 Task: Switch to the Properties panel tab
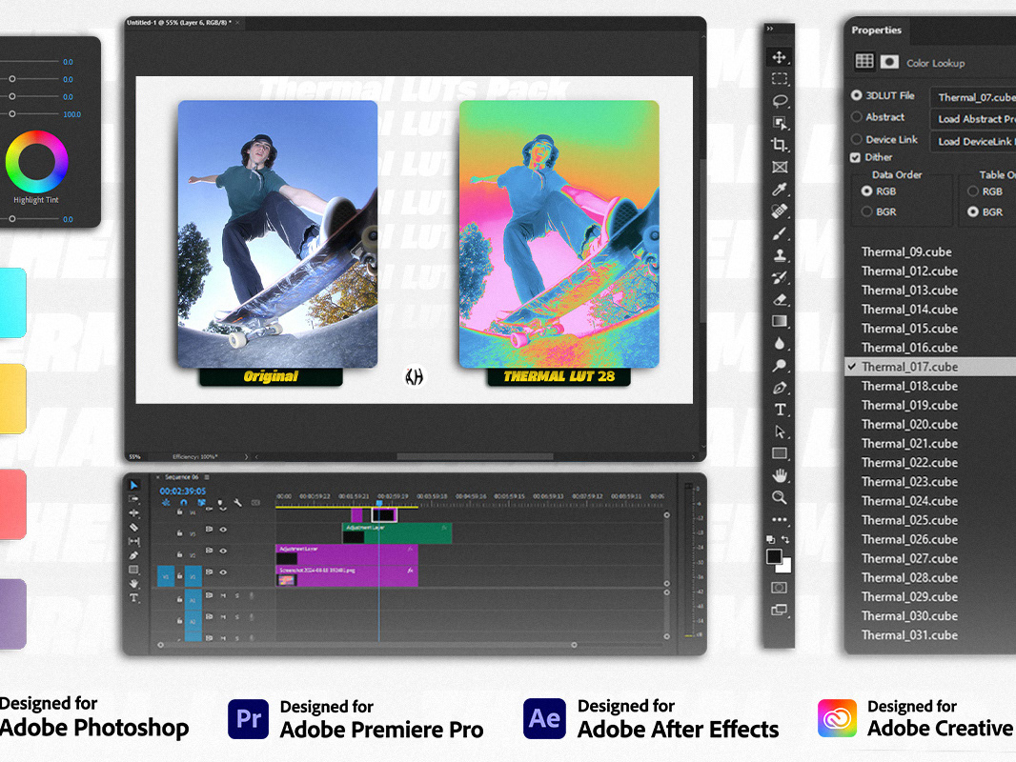(876, 30)
